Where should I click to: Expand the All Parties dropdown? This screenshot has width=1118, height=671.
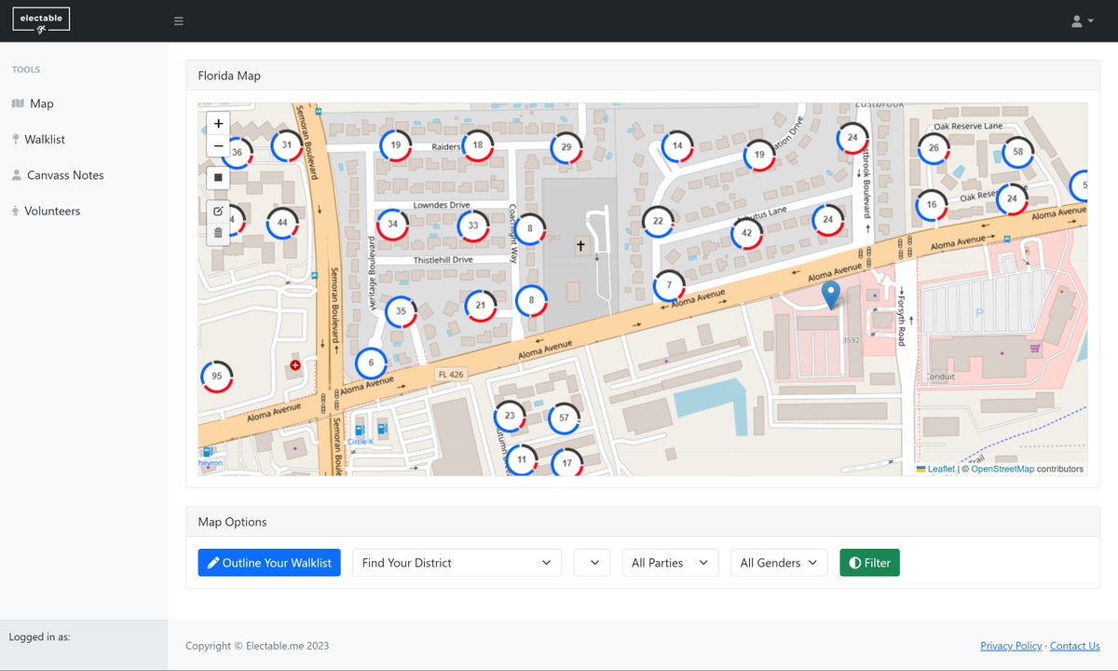click(670, 563)
